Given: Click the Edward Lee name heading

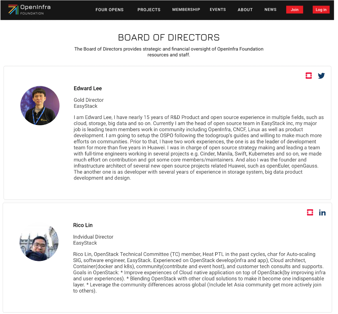Looking at the screenshot, I should 88,88.
